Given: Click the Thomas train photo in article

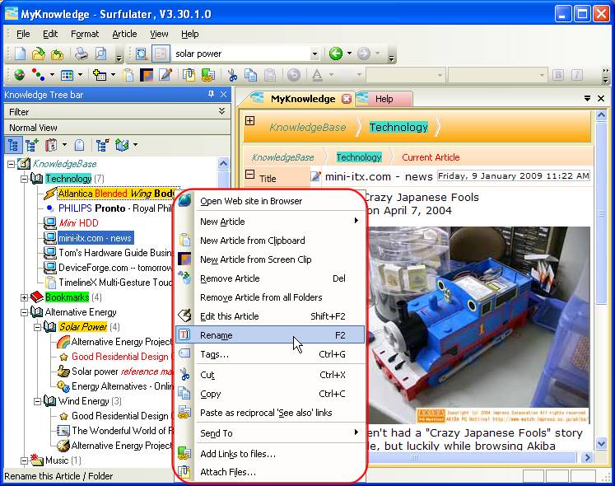Looking at the screenshot, I should pos(478,325).
